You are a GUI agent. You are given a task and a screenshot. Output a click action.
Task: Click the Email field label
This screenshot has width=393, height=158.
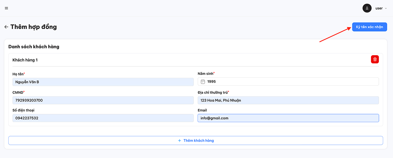tap(203, 110)
